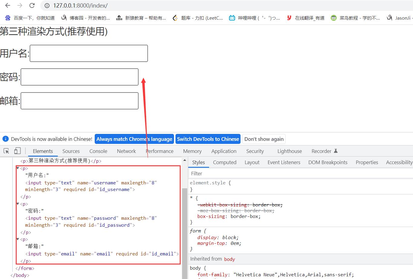Activate the inspect element picker icon
The width and height of the screenshot is (413, 279).
pos(6,151)
